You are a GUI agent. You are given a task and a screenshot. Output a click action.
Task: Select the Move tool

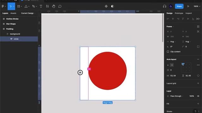(x=11, y=6)
